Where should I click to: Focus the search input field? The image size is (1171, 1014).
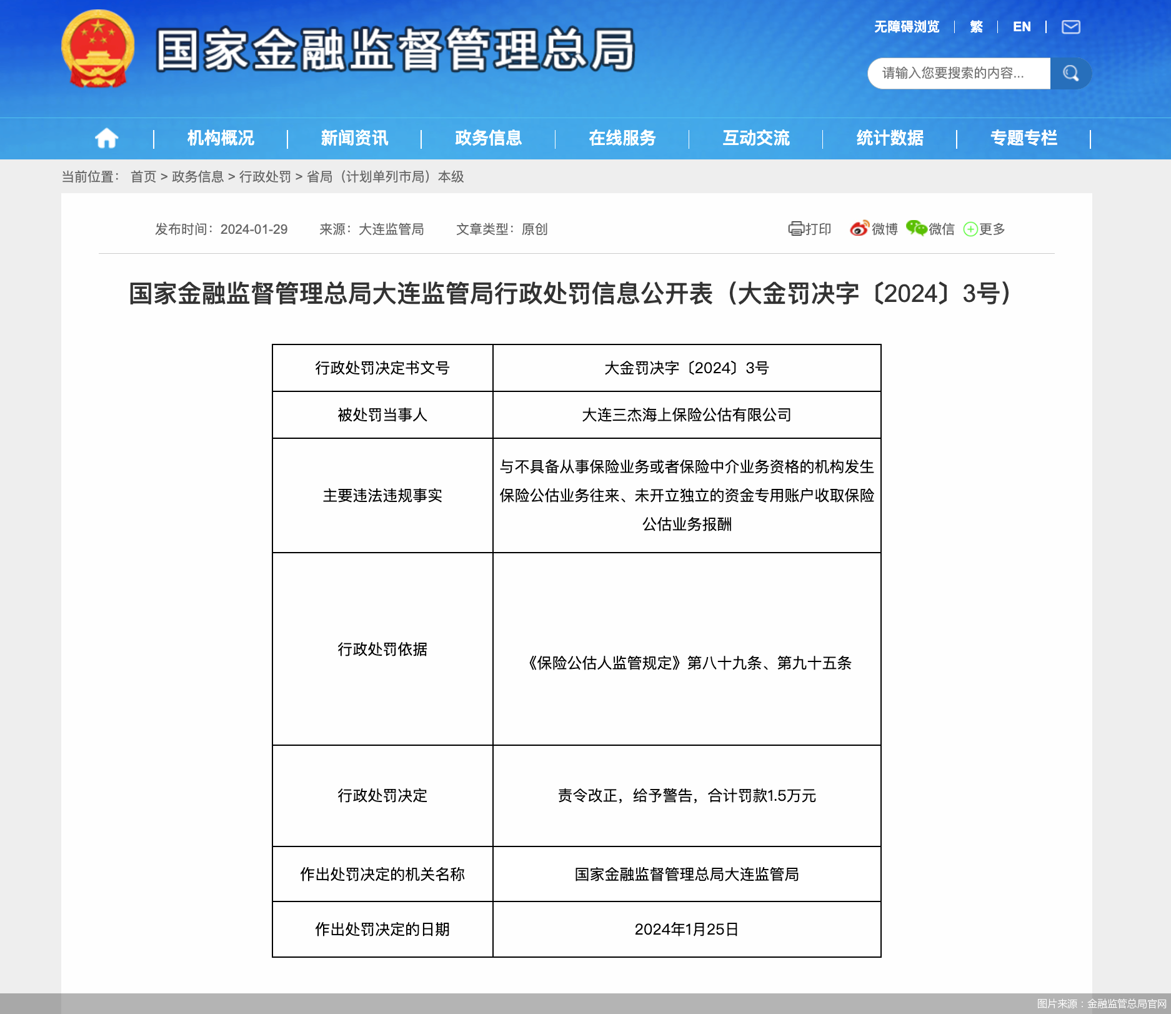[959, 73]
